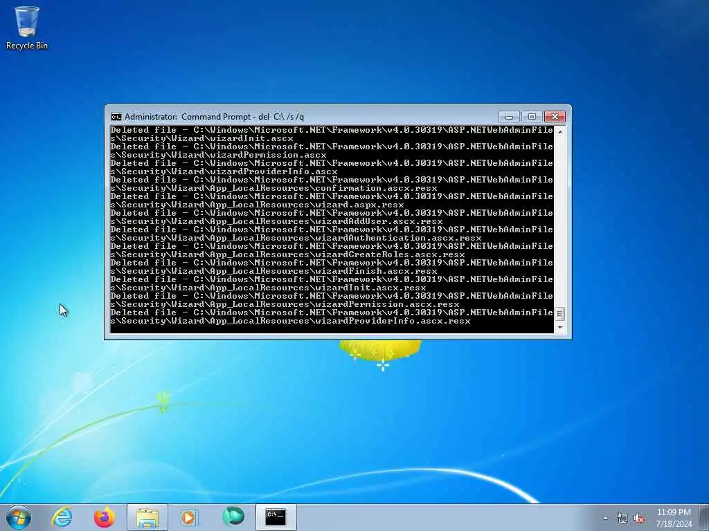Viewport: 709px width, 531px height.
Task: Open Windows Media Player taskbar icon
Action: (x=190, y=517)
